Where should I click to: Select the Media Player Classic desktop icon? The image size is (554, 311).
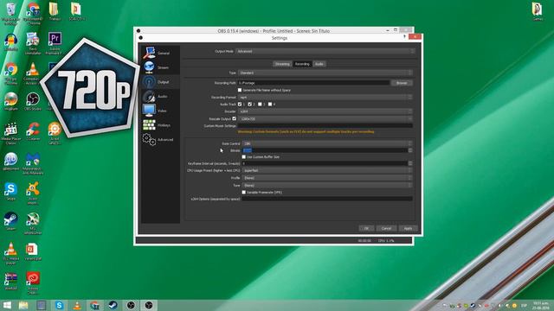point(10,134)
